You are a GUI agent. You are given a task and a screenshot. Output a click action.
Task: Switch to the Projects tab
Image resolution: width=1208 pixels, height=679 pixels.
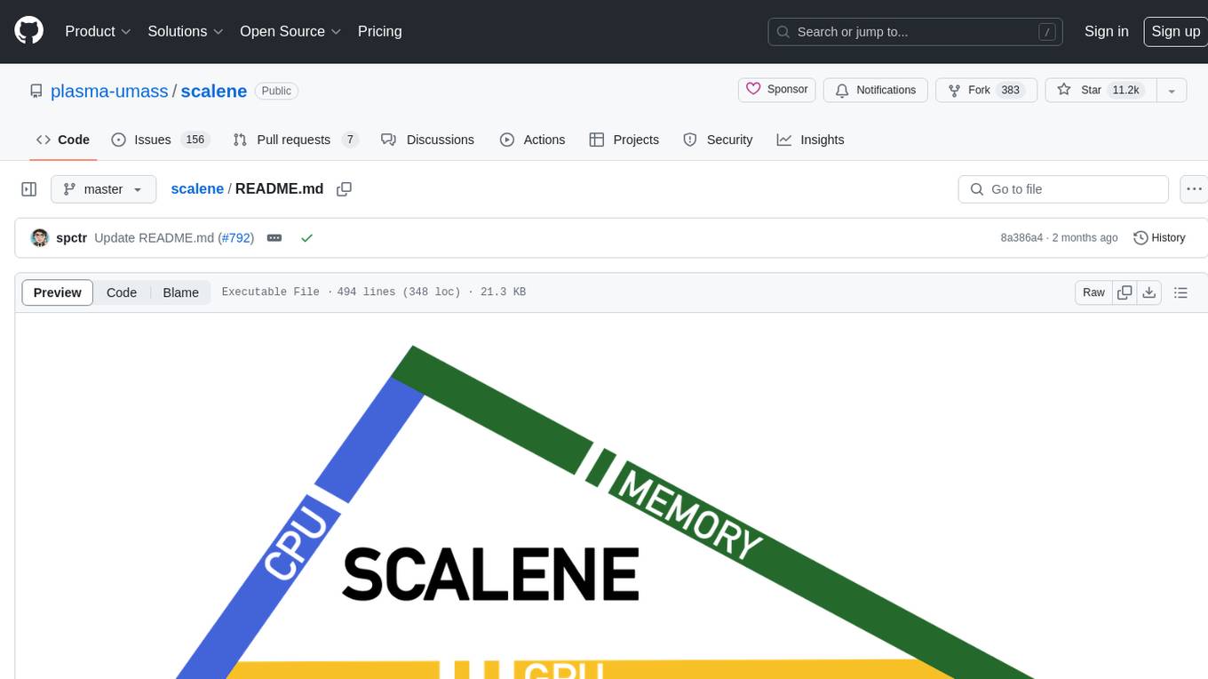(x=624, y=140)
